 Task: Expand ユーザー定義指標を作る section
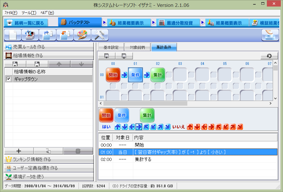(x=49, y=168)
